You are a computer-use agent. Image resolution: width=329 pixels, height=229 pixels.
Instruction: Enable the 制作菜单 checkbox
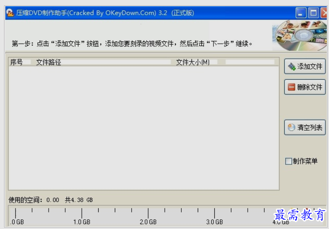(288, 161)
